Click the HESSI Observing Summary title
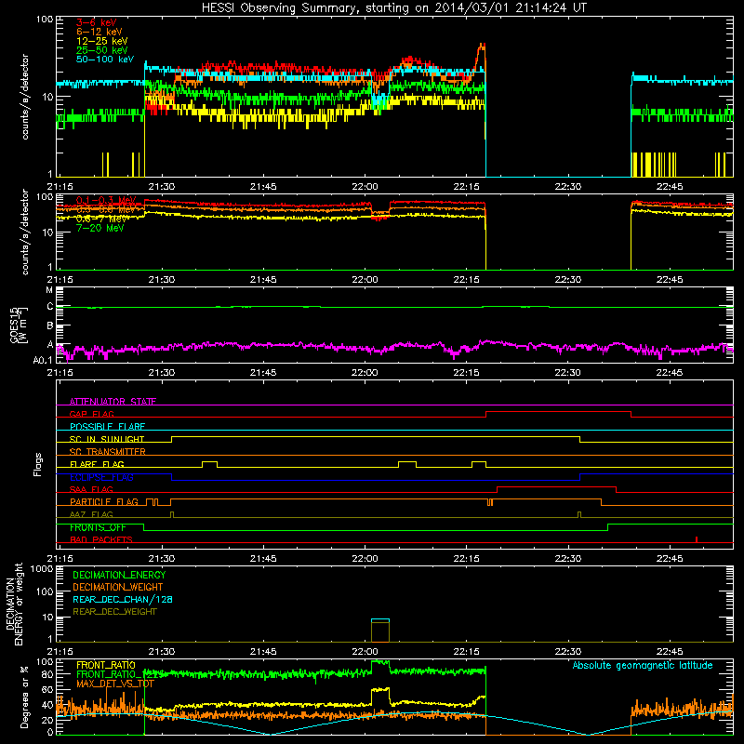Viewport: 744px width, 744px height. [x=393, y=7]
